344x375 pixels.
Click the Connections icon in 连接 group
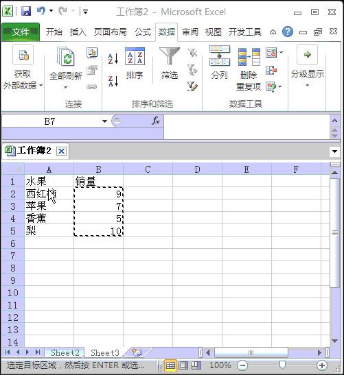92,53
